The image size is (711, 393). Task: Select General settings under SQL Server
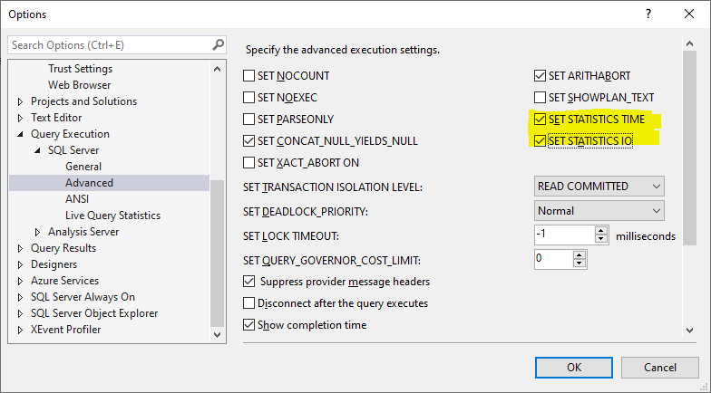83,167
